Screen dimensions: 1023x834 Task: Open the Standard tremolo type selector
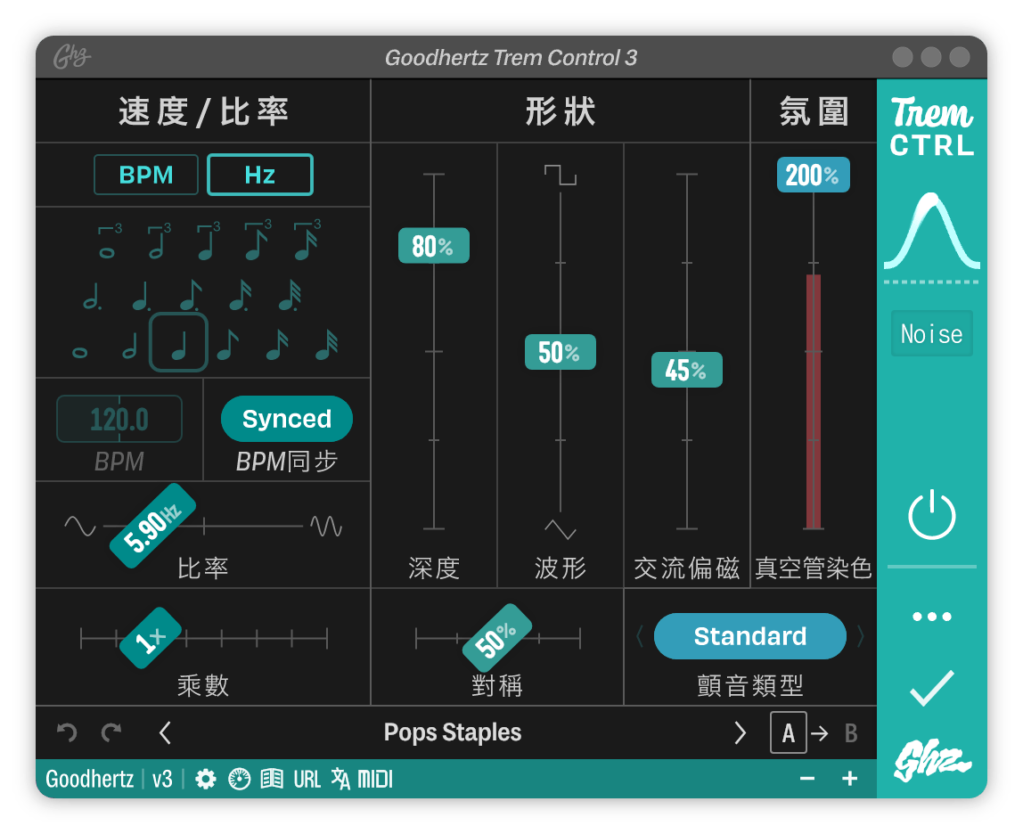pyautogui.click(x=750, y=636)
